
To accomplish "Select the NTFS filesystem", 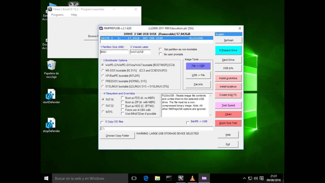I will pyautogui.click(x=103, y=112).
